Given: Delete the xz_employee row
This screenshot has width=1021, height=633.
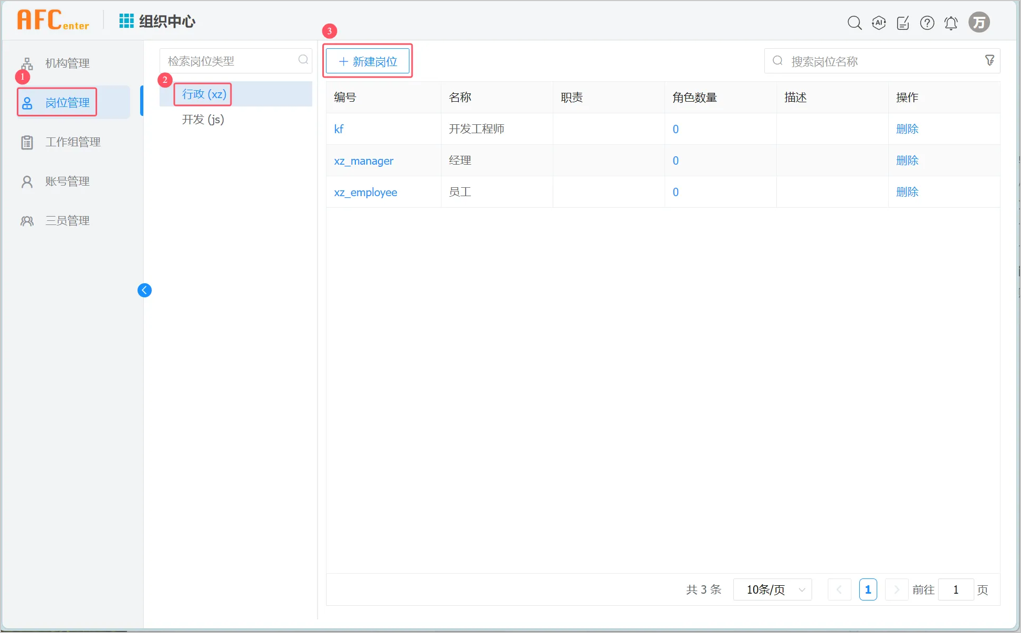Looking at the screenshot, I should coord(907,192).
